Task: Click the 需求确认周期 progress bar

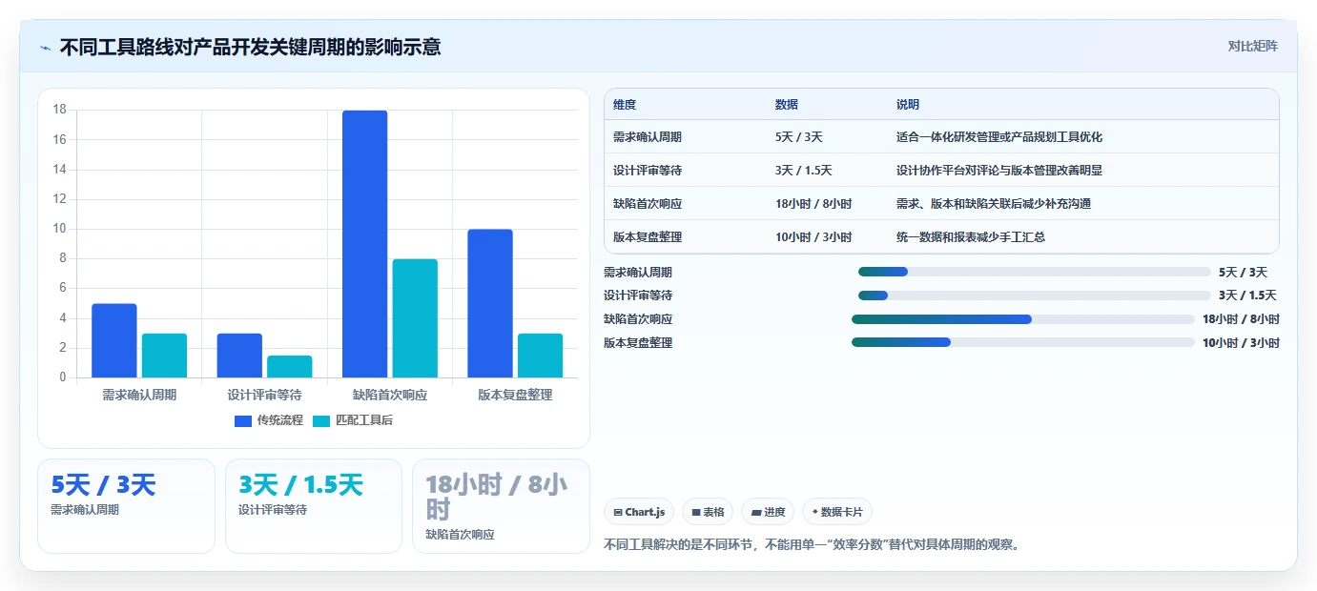Action: click(x=1035, y=272)
